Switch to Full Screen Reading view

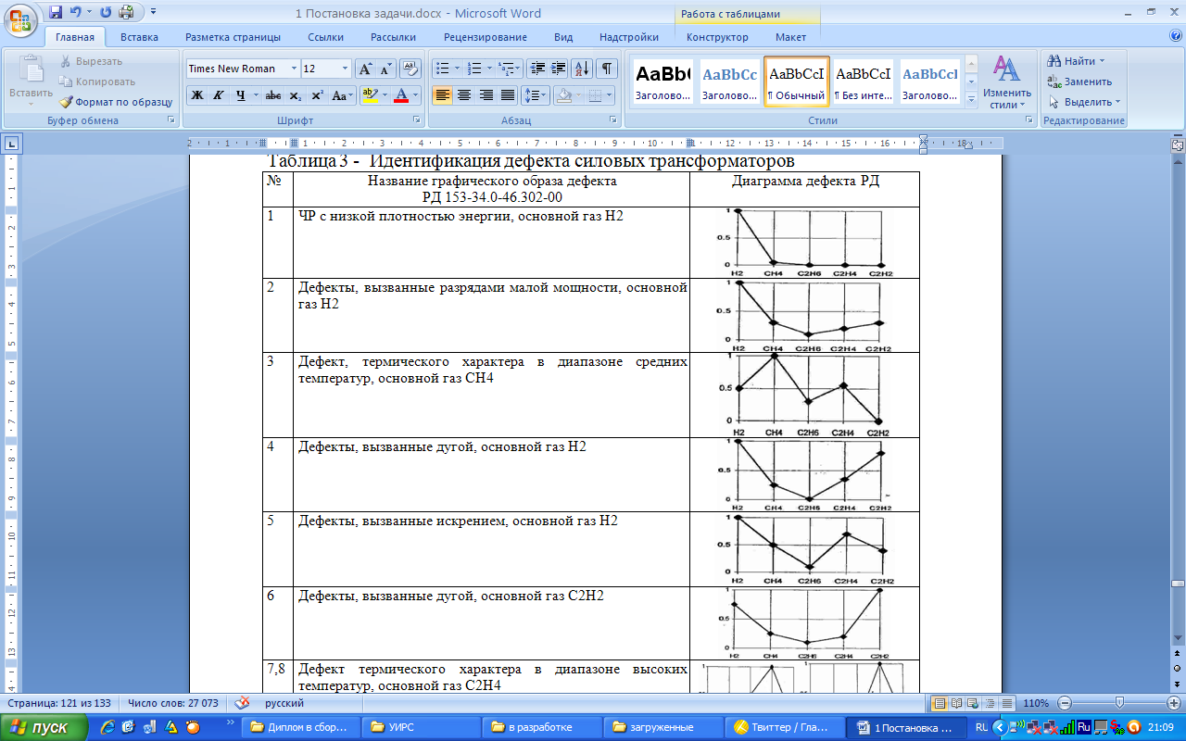coord(956,703)
